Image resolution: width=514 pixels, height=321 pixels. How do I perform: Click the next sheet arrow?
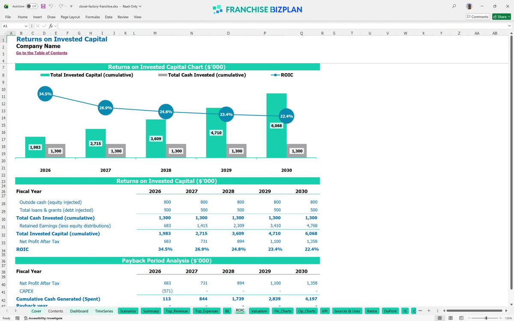[x=17, y=311]
